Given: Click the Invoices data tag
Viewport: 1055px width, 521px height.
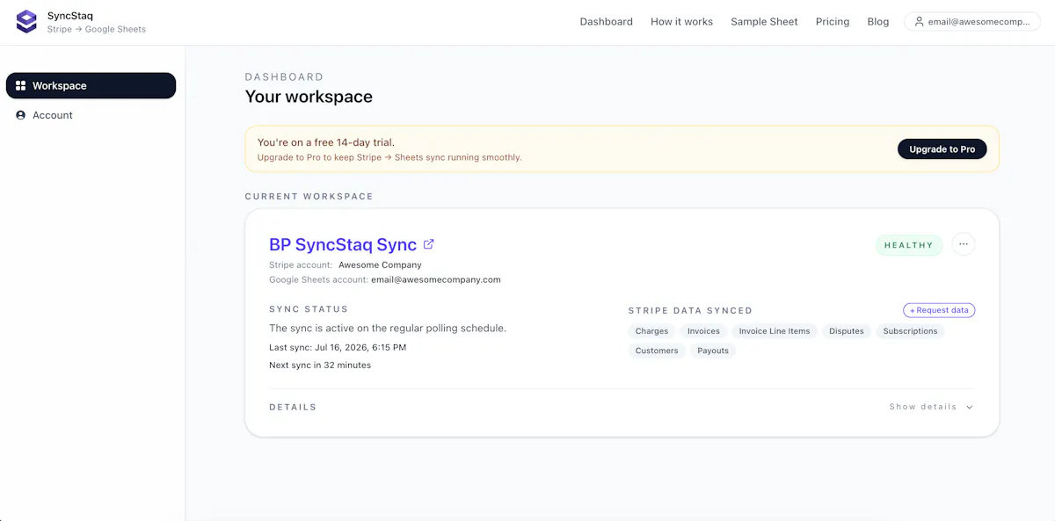Looking at the screenshot, I should tap(703, 331).
